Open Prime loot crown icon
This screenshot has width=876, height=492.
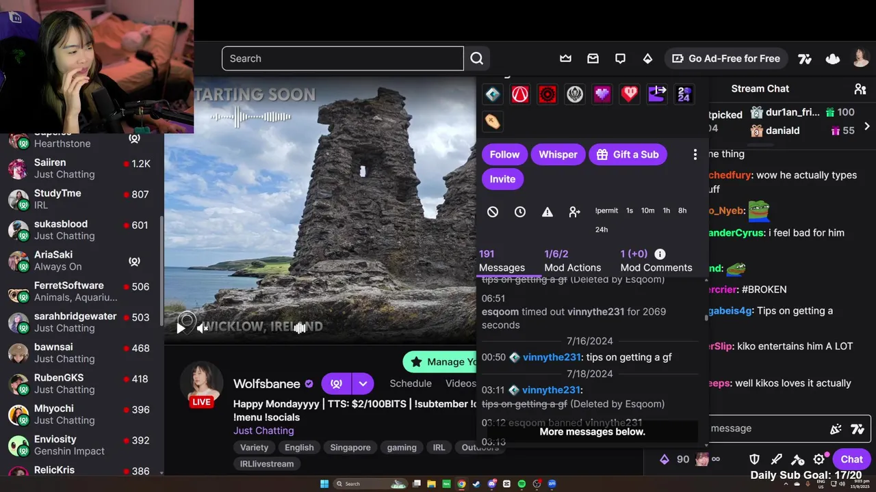pyautogui.click(x=565, y=59)
